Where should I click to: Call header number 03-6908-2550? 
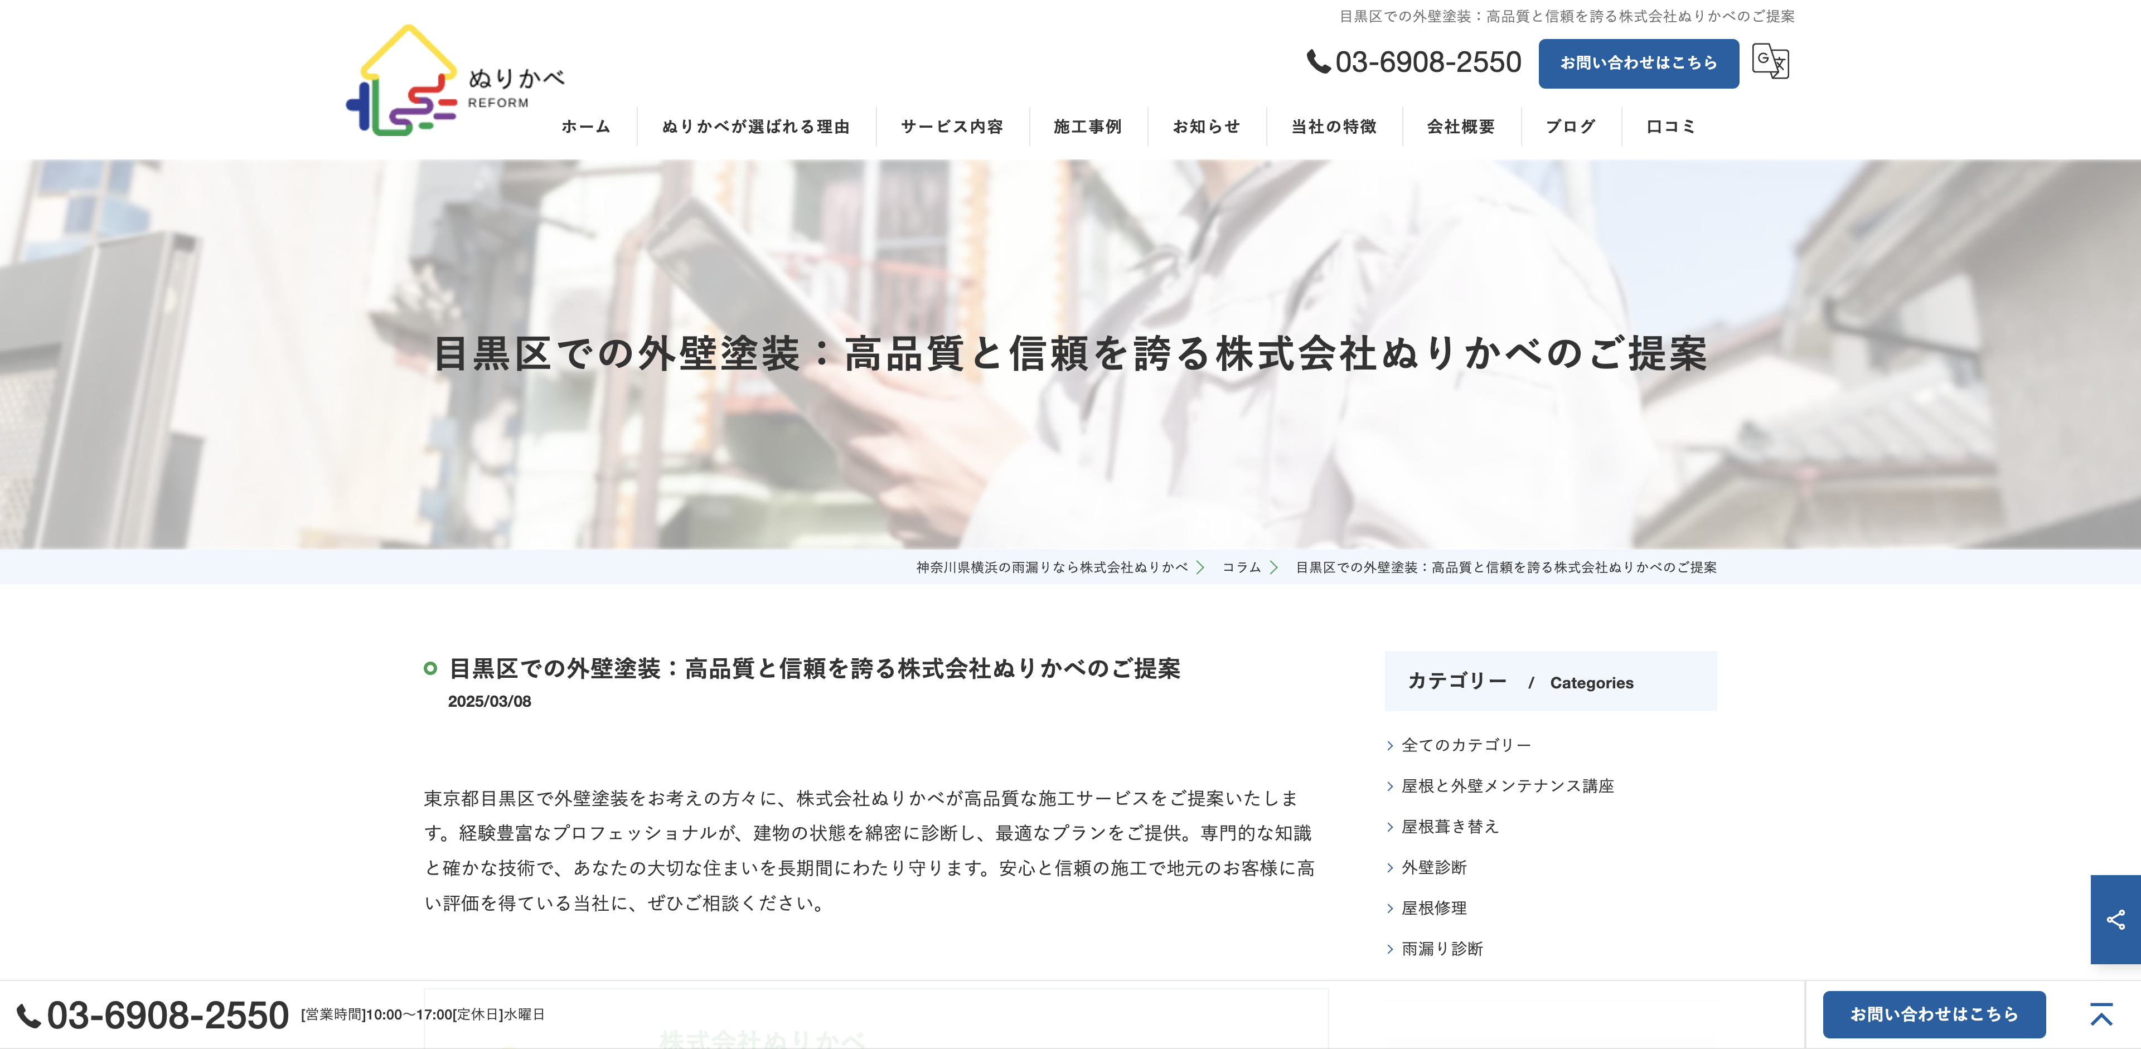pos(1428,62)
